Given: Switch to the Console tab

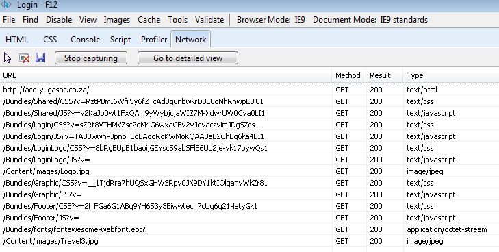Looking at the screenshot, I should [86, 40].
